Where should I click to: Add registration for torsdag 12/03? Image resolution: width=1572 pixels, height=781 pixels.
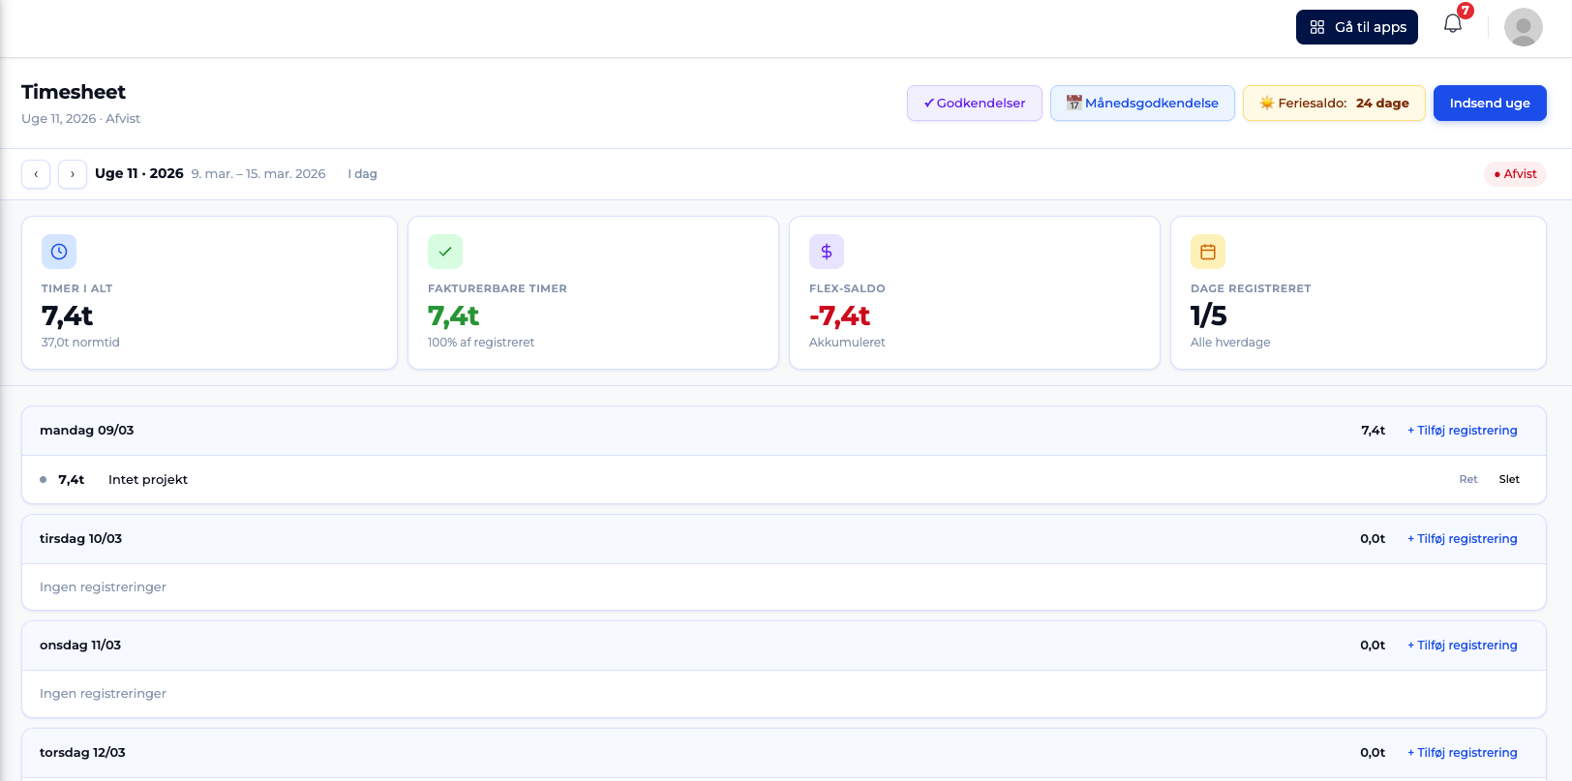click(x=1462, y=753)
